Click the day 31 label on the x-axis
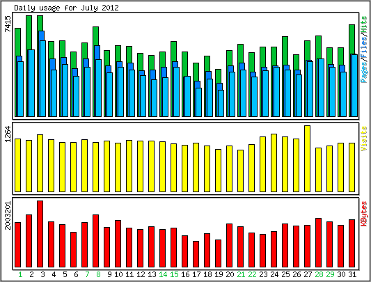Image resolution: width=371 pixels, height=282 pixels. 352,274
